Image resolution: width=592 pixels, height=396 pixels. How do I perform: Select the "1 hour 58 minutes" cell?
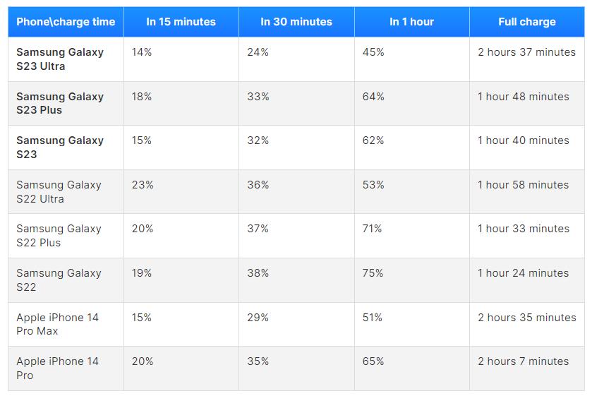pos(523,185)
